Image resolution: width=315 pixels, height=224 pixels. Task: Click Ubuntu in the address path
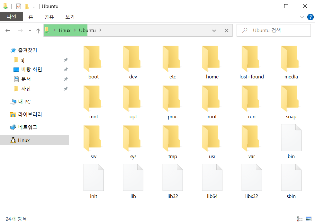coord(87,30)
